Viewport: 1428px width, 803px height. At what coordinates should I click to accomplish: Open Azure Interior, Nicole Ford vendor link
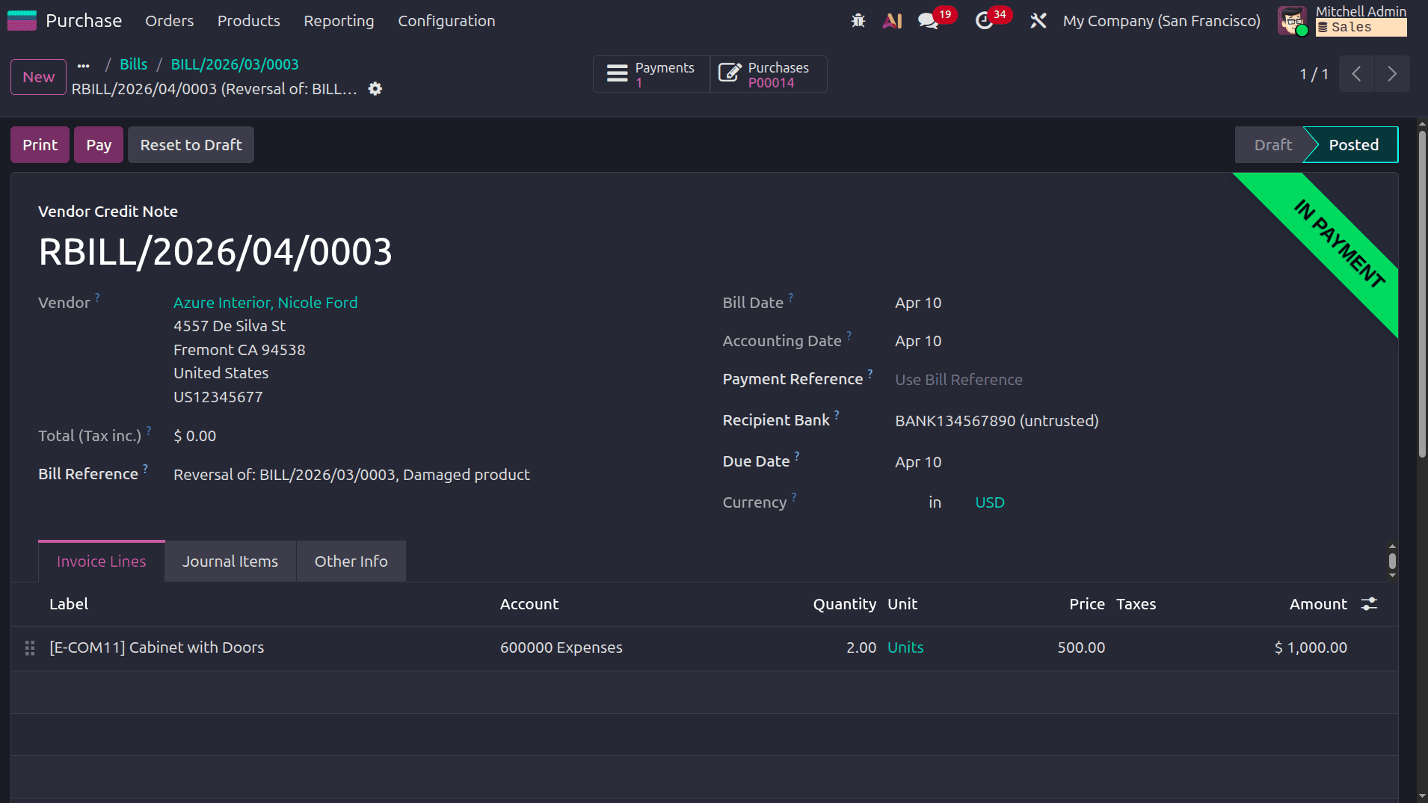point(265,302)
